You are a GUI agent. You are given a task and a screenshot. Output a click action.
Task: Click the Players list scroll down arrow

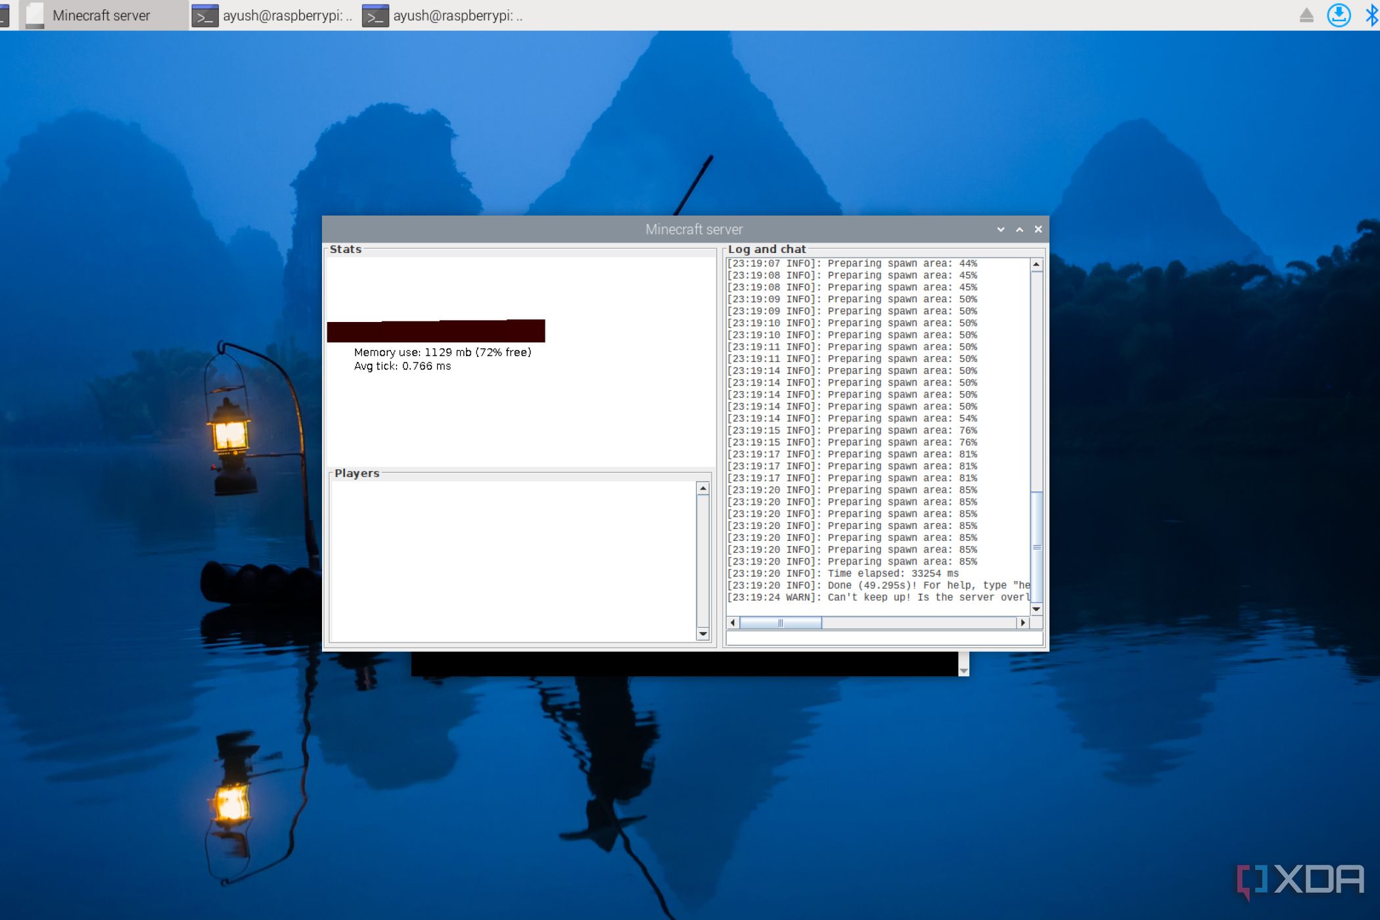tap(703, 634)
